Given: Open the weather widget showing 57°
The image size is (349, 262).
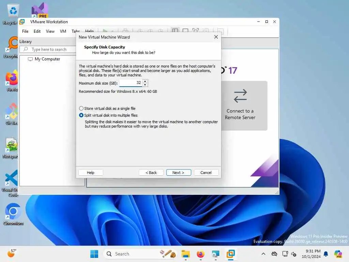Looking at the screenshot, I should pos(12,253).
